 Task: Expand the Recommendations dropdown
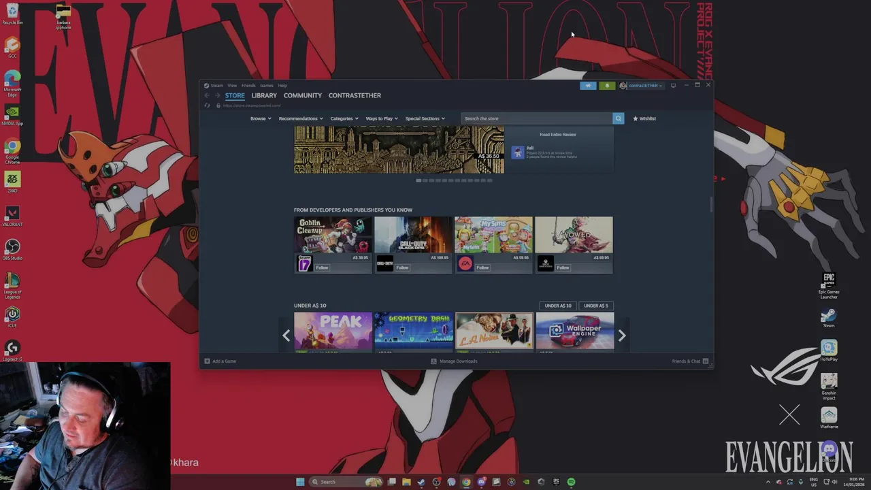301,118
